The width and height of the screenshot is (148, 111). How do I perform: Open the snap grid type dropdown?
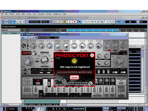coord(131,22)
